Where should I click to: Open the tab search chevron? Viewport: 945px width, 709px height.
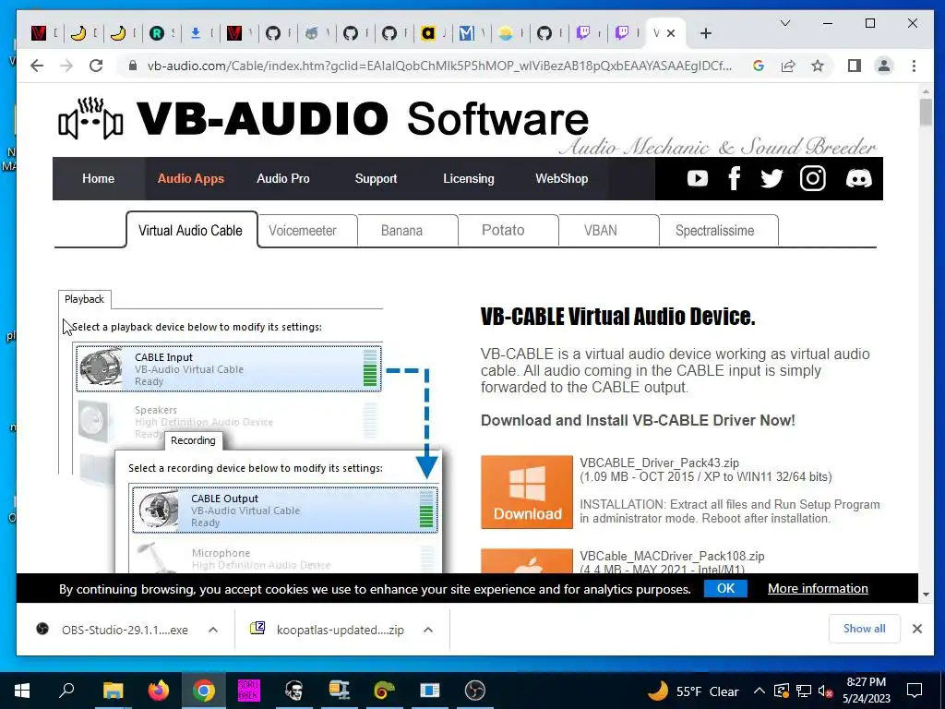[x=784, y=23]
